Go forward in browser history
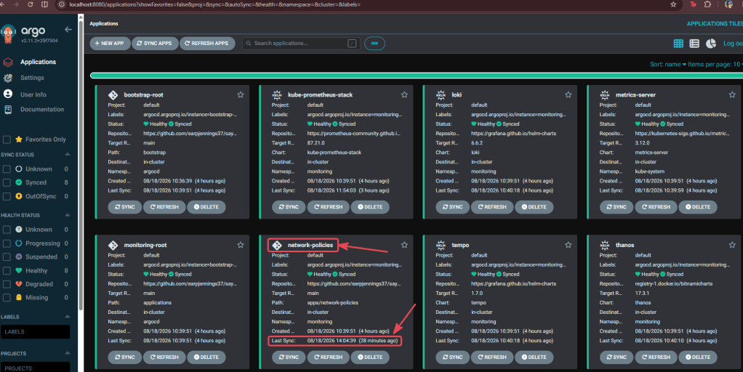743x372 pixels. 16,4
